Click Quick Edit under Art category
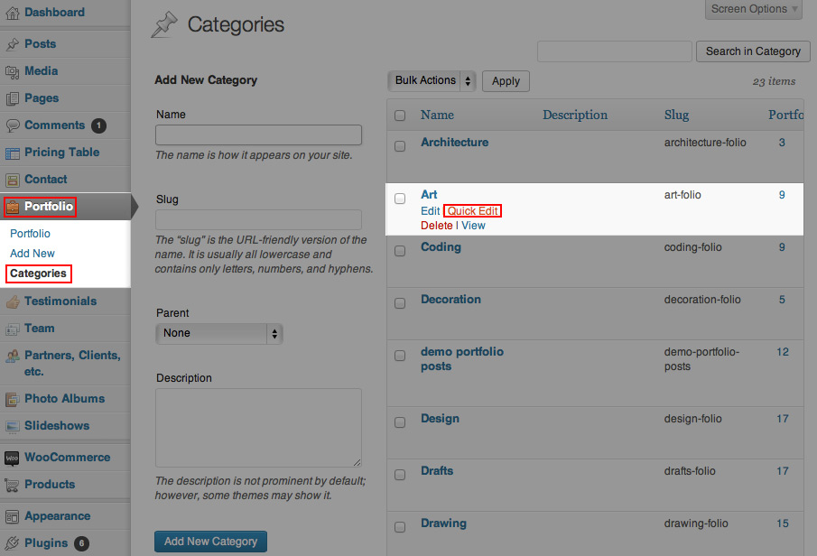817x556 pixels. pyautogui.click(x=473, y=211)
